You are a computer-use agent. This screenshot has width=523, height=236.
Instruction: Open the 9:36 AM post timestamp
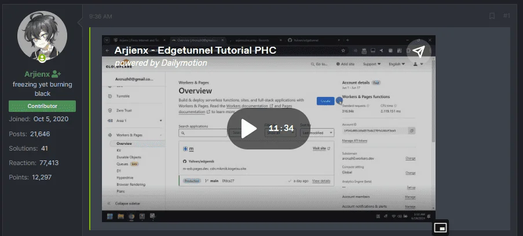coord(100,16)
